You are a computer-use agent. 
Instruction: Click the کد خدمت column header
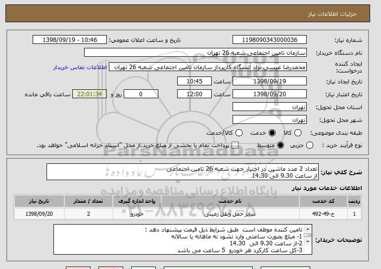click(x=323, y=201)
